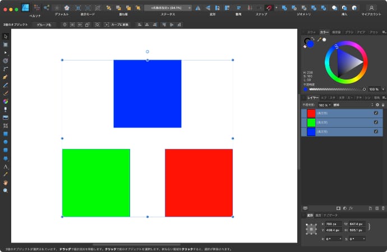The height and width of the screenshot is (252, 387).
Task: Select the Pen tool in left toolbar
Action: [x=6, y=76]
